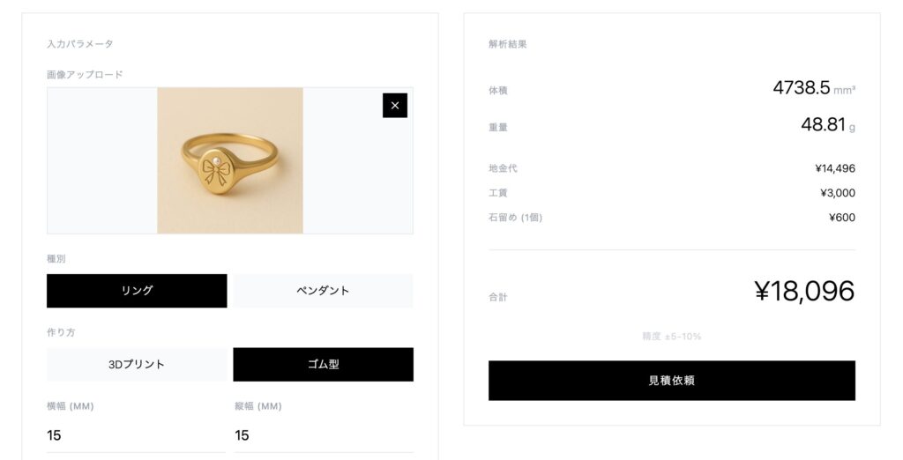
Task: Select ゴム型 production method
Action: coord(323,364)
